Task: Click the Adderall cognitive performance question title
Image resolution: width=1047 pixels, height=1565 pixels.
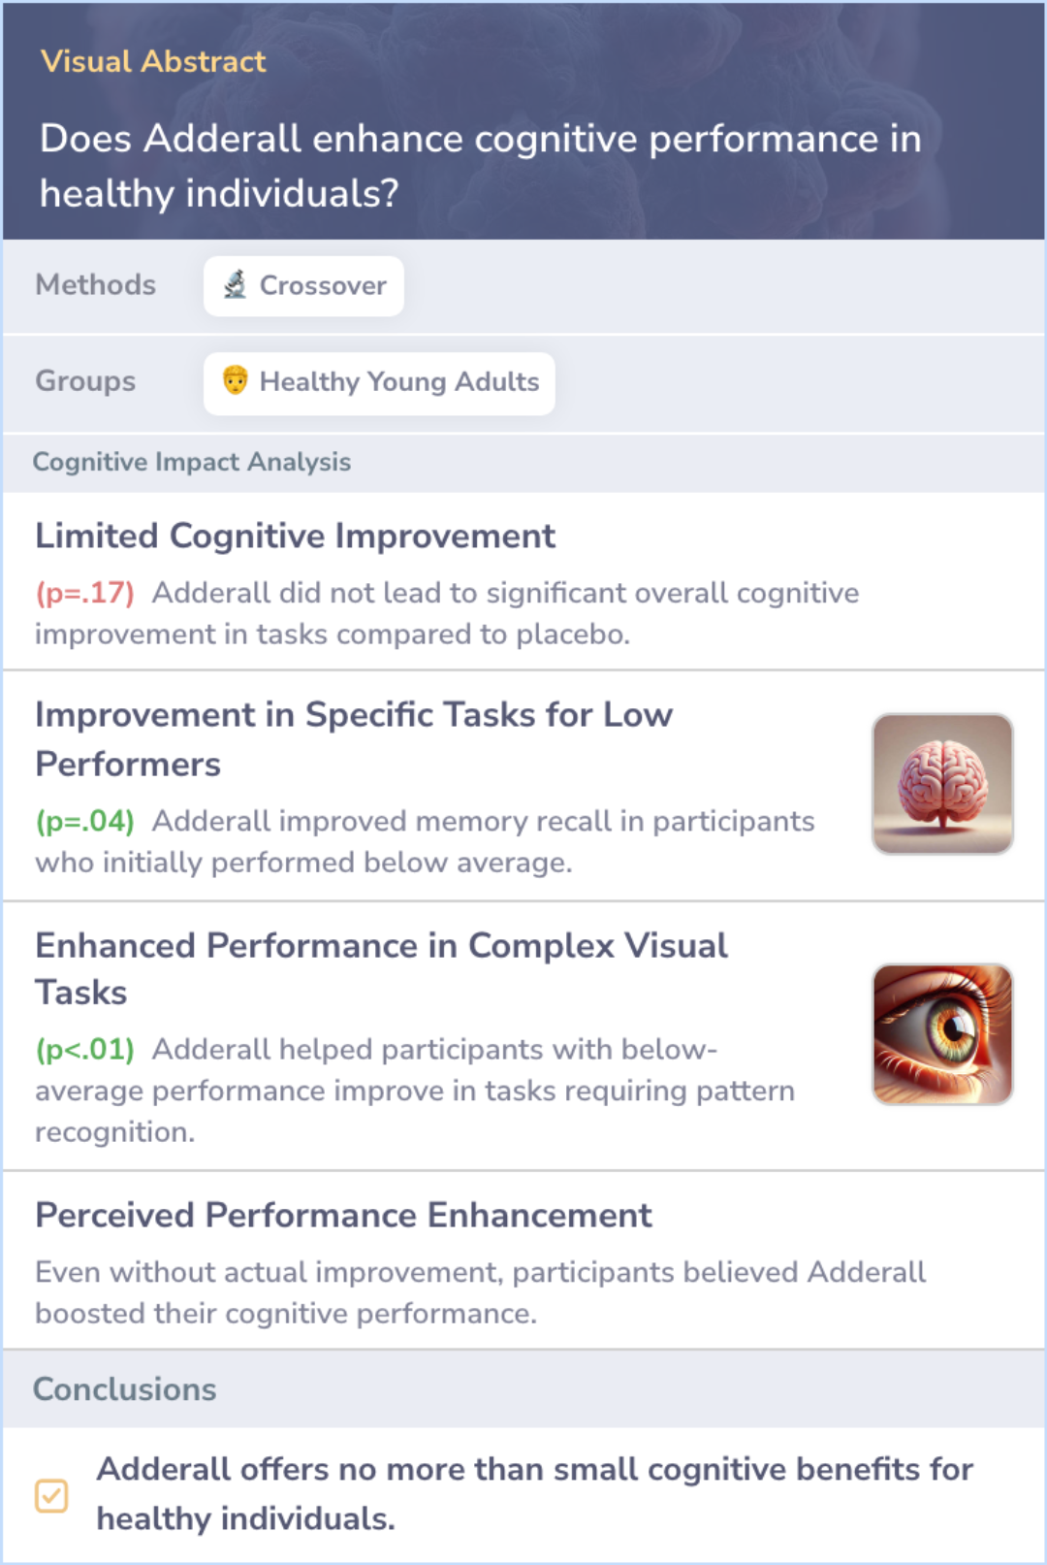Action: point(480,166)
